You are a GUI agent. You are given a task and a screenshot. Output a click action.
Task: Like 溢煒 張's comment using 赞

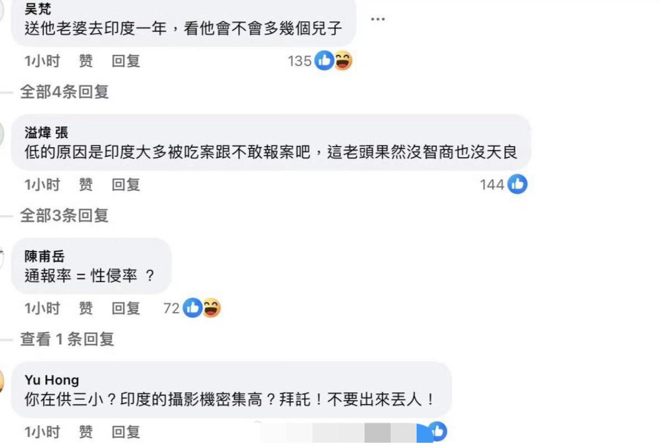pyautogui.click(x=86, y=184)
